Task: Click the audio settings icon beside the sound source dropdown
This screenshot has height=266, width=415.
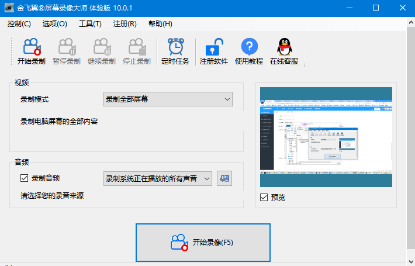Action: tap(224, 178)
